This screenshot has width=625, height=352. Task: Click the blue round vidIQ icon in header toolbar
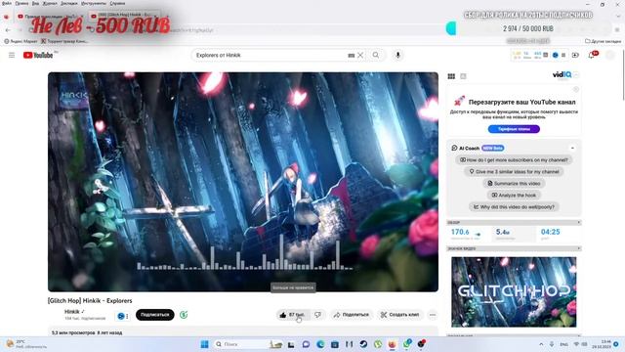[556, 55]
